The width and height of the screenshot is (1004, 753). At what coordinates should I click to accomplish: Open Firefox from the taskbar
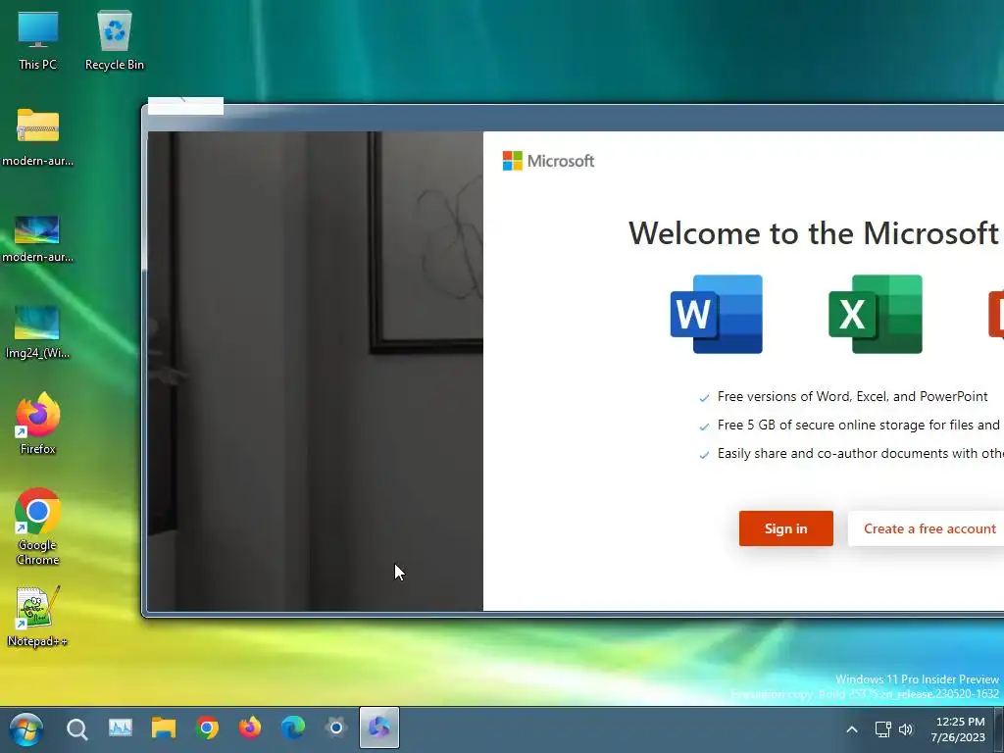[250, 728]
